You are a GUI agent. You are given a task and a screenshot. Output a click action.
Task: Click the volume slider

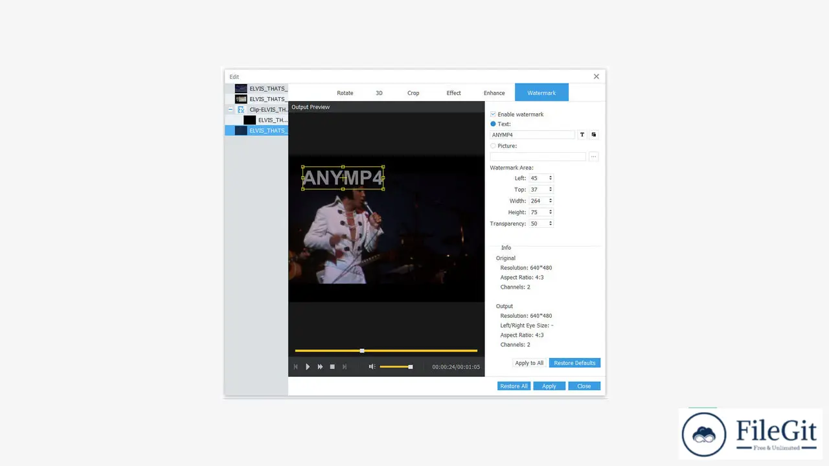tap(396, 367)
